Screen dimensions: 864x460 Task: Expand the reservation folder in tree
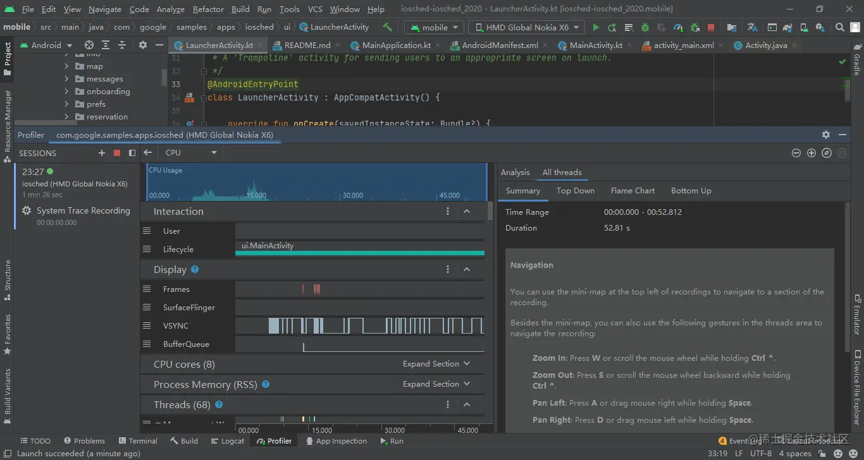coord(66,117)
